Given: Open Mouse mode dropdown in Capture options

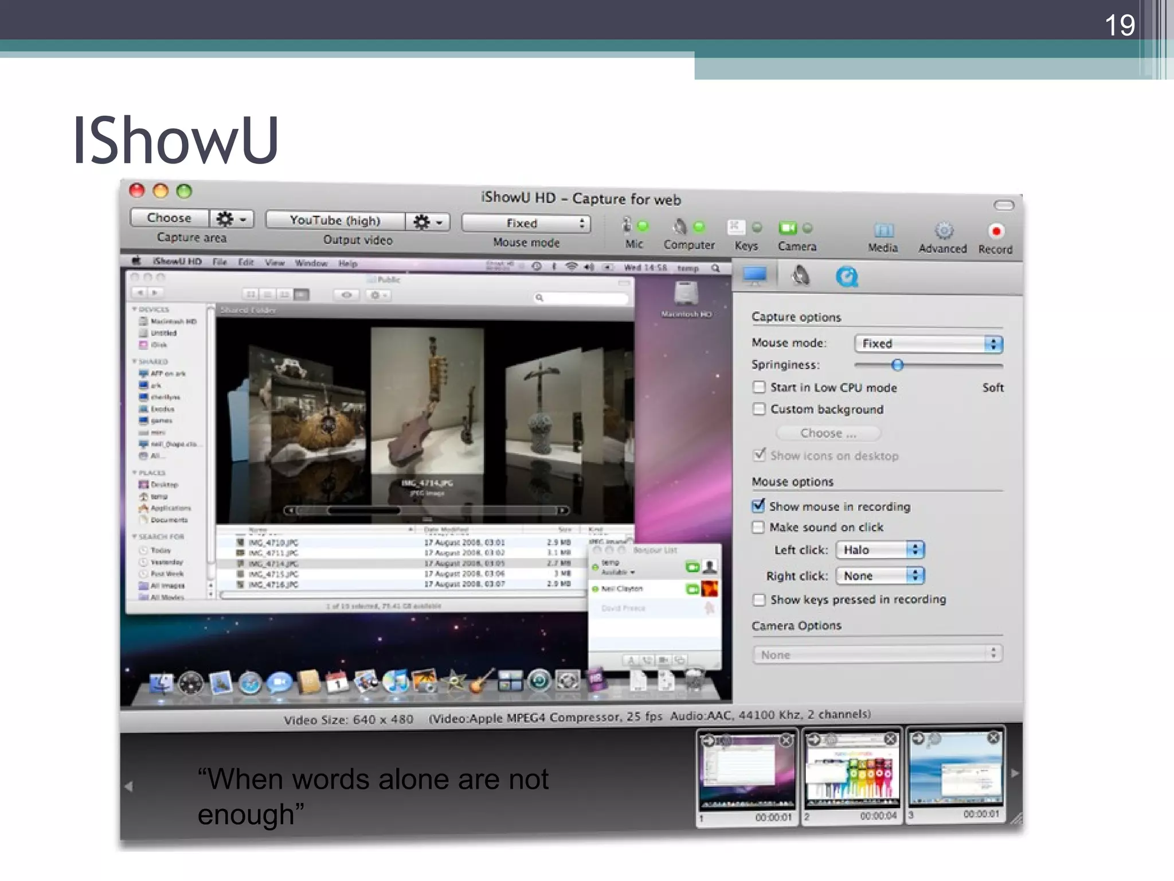Looking at the screenshot, I should click(x=929, y=344).
